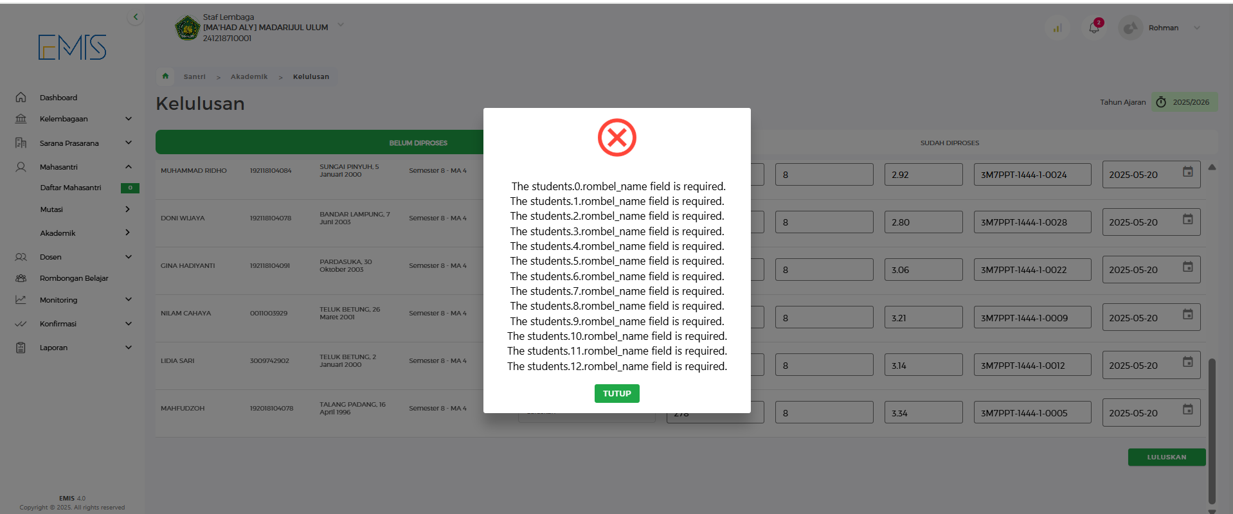This screenshot has height=514, width=1233.
Task: Click the home icon in breadcrumb
Action: (x=165, y=76)
